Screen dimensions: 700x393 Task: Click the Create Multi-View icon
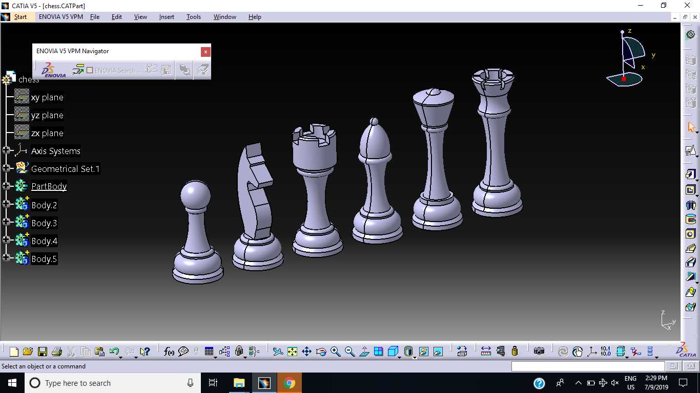[x=379, y=352]
